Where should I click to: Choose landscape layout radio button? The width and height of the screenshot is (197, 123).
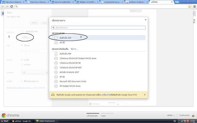point(22,64)
